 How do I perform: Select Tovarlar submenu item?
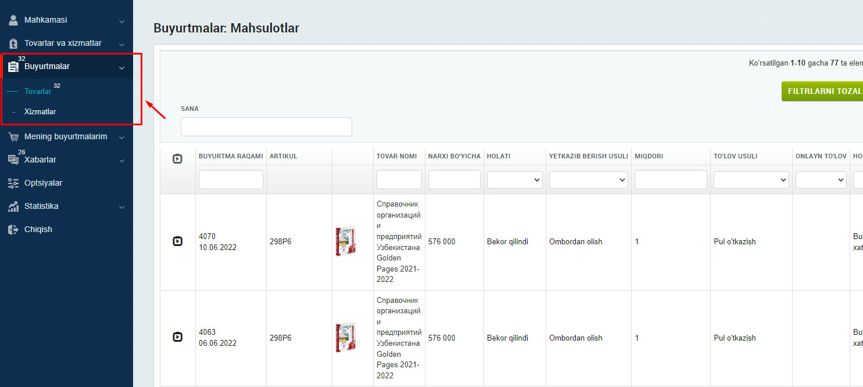[x=38, y=91]
